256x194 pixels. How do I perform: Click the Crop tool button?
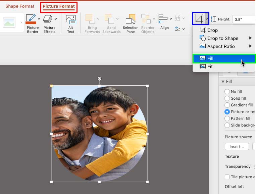[x=199, y=18]
